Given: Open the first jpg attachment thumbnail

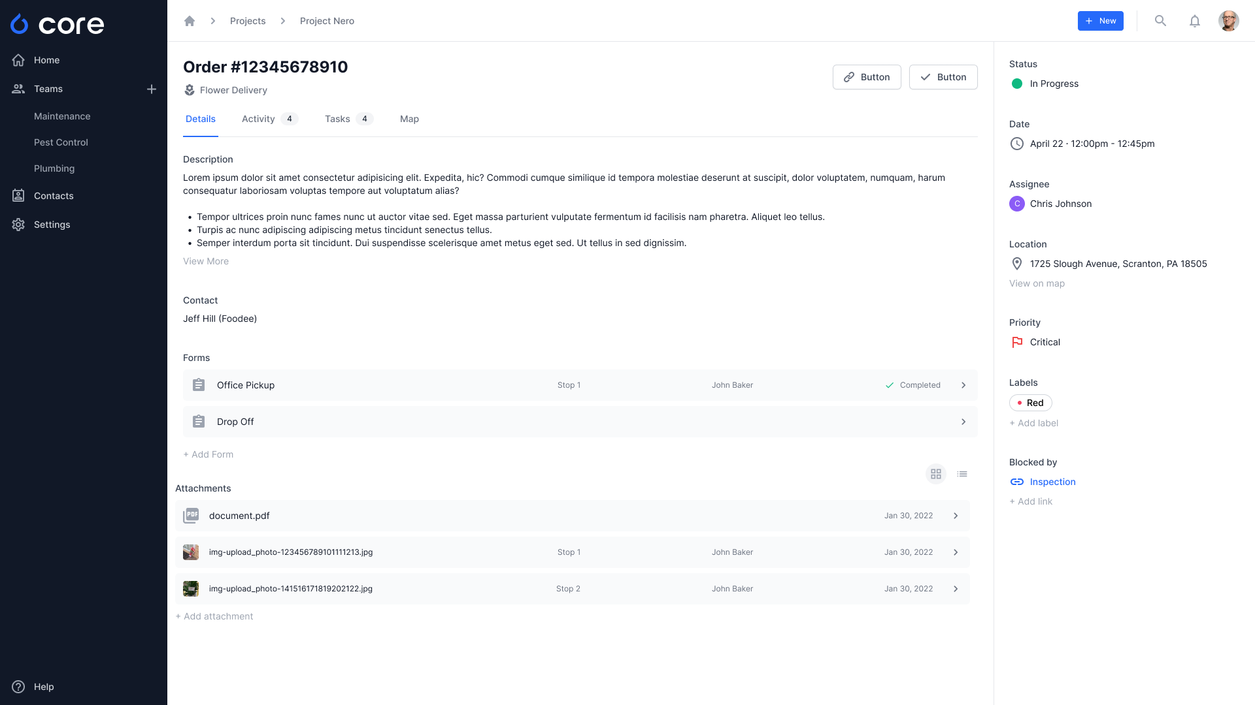Looking at the screenshot, I should [191, 552].
